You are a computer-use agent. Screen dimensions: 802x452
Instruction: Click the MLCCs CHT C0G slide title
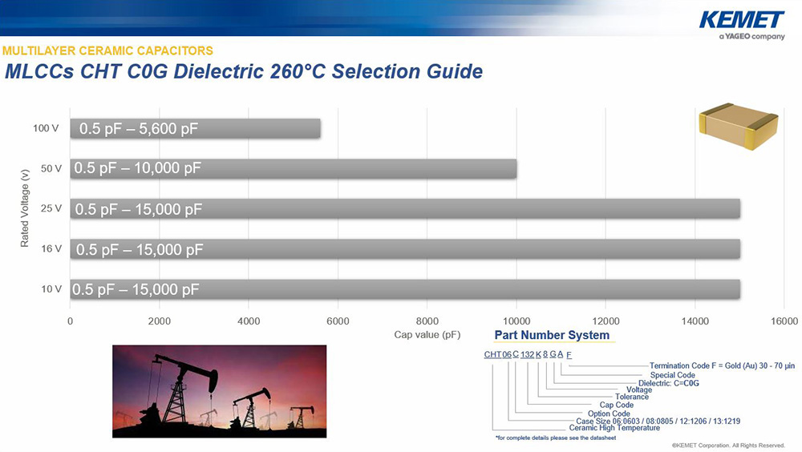click(244, 71)
